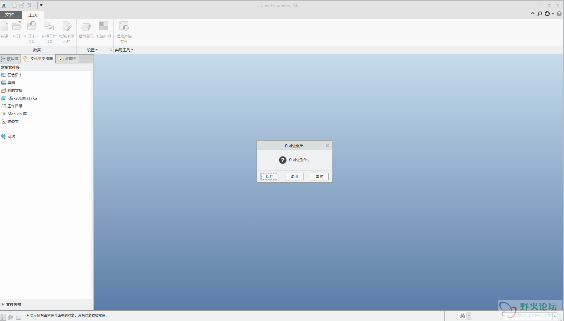Click the Open (打开) folder ribbon icon
564x321 pixels.
tap(17, 26)
